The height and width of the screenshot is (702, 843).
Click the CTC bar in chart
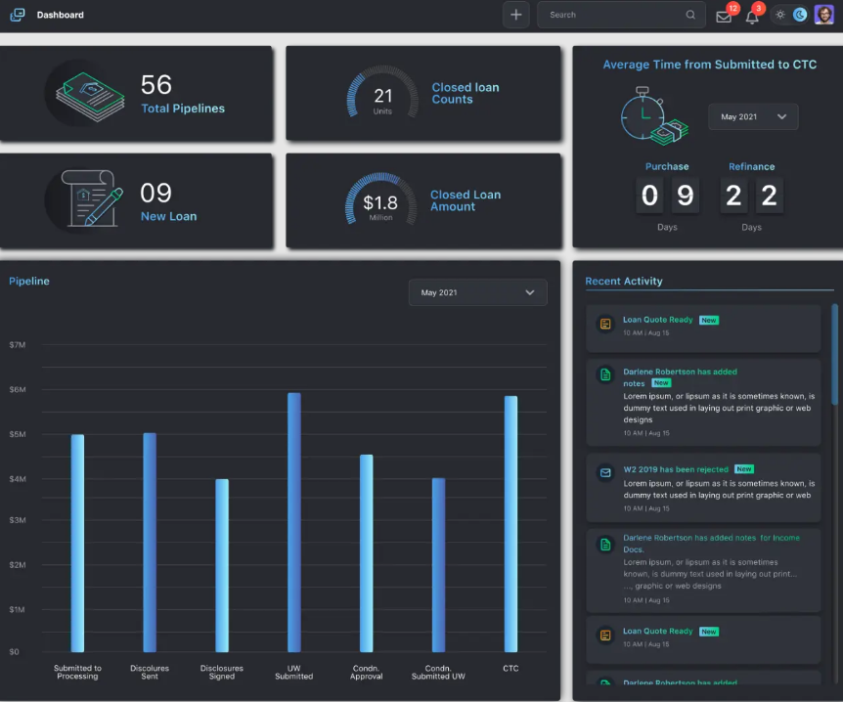click(510, 524)
